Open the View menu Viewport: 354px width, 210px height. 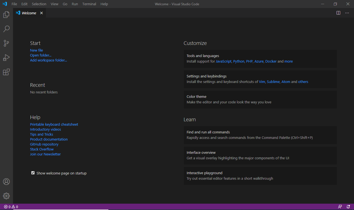coord(54,4)
